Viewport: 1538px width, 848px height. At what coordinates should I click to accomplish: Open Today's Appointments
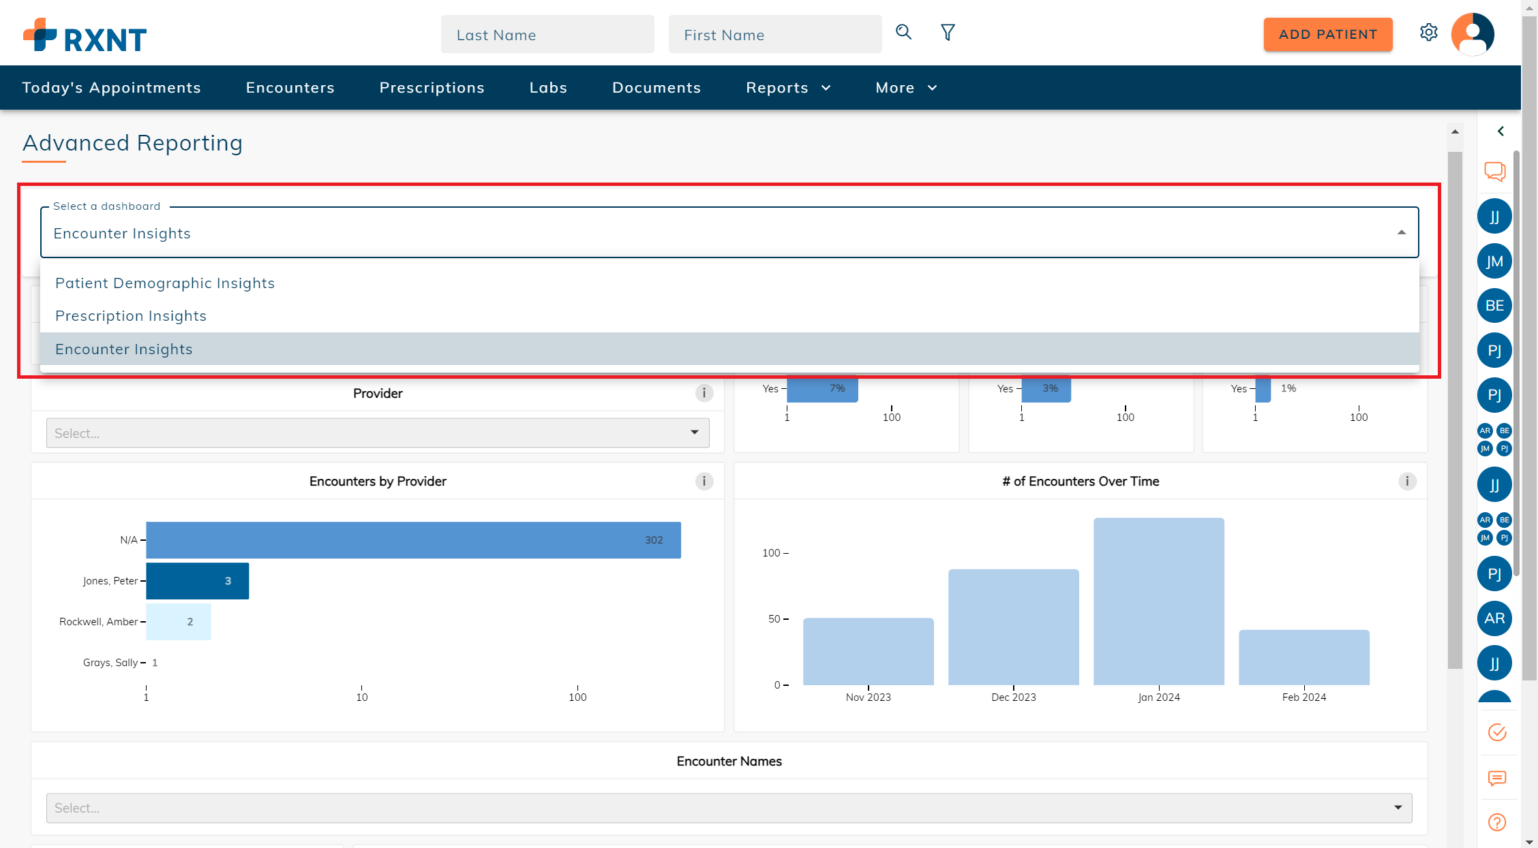111,87
